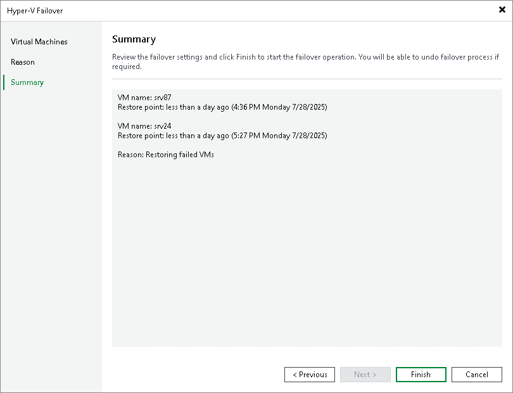
Task: Cancel the Hyper-V Failover wizard
Action: [x=477, y=375]
